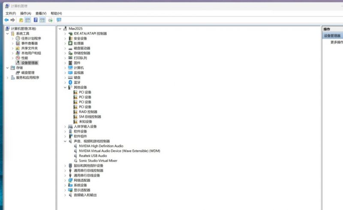The width and height of the screenshot is (343, 210).
Task: Click the monitor icon at toolbar end
Action: pos(59,20)
